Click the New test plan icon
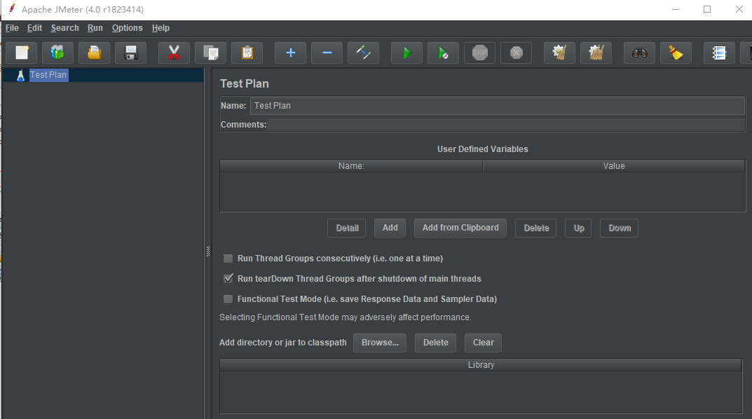This screenshot has height=419, width=752. (x=22, y=53)
